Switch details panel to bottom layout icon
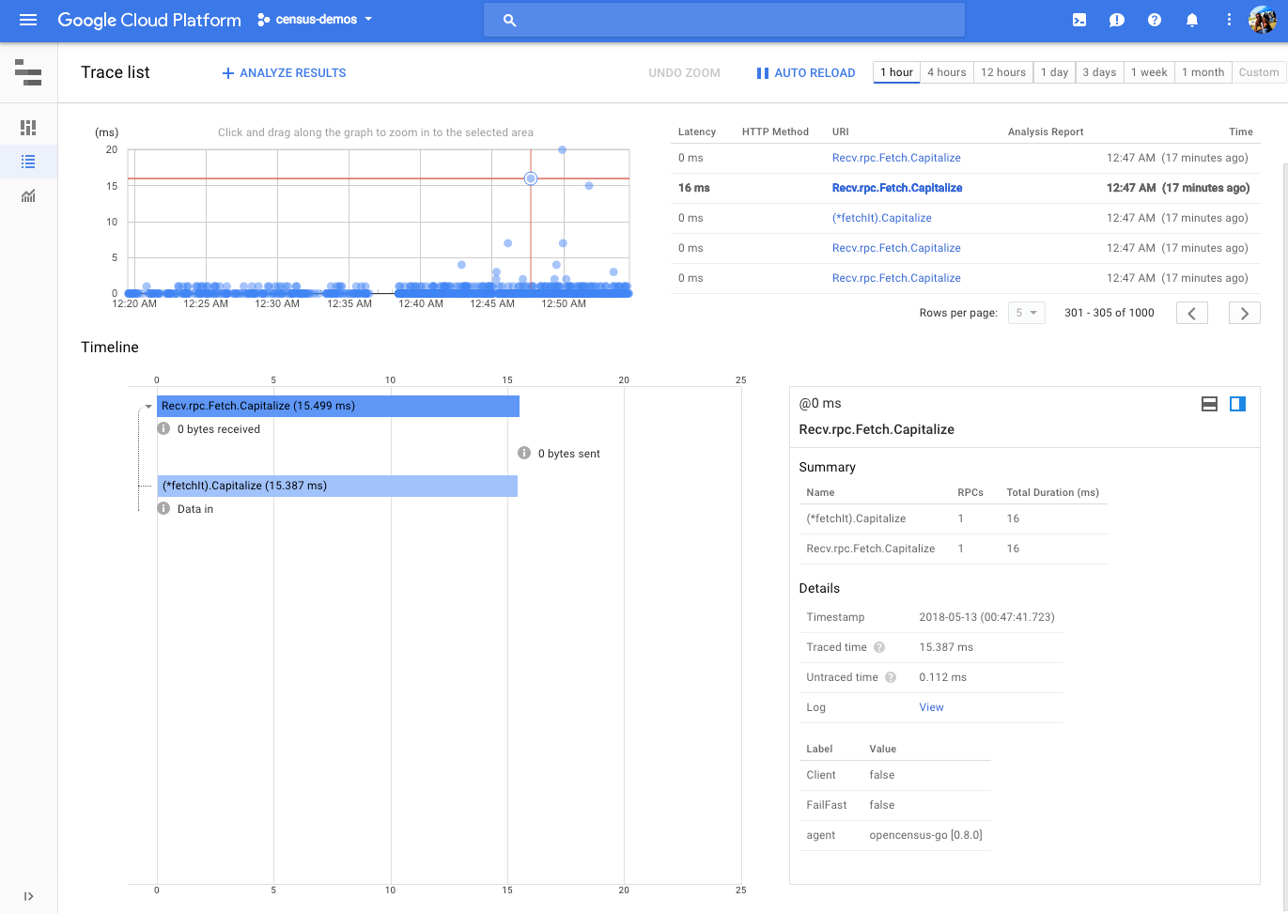The width and height of the screenshot is (1288, 913). point(1210,404)
